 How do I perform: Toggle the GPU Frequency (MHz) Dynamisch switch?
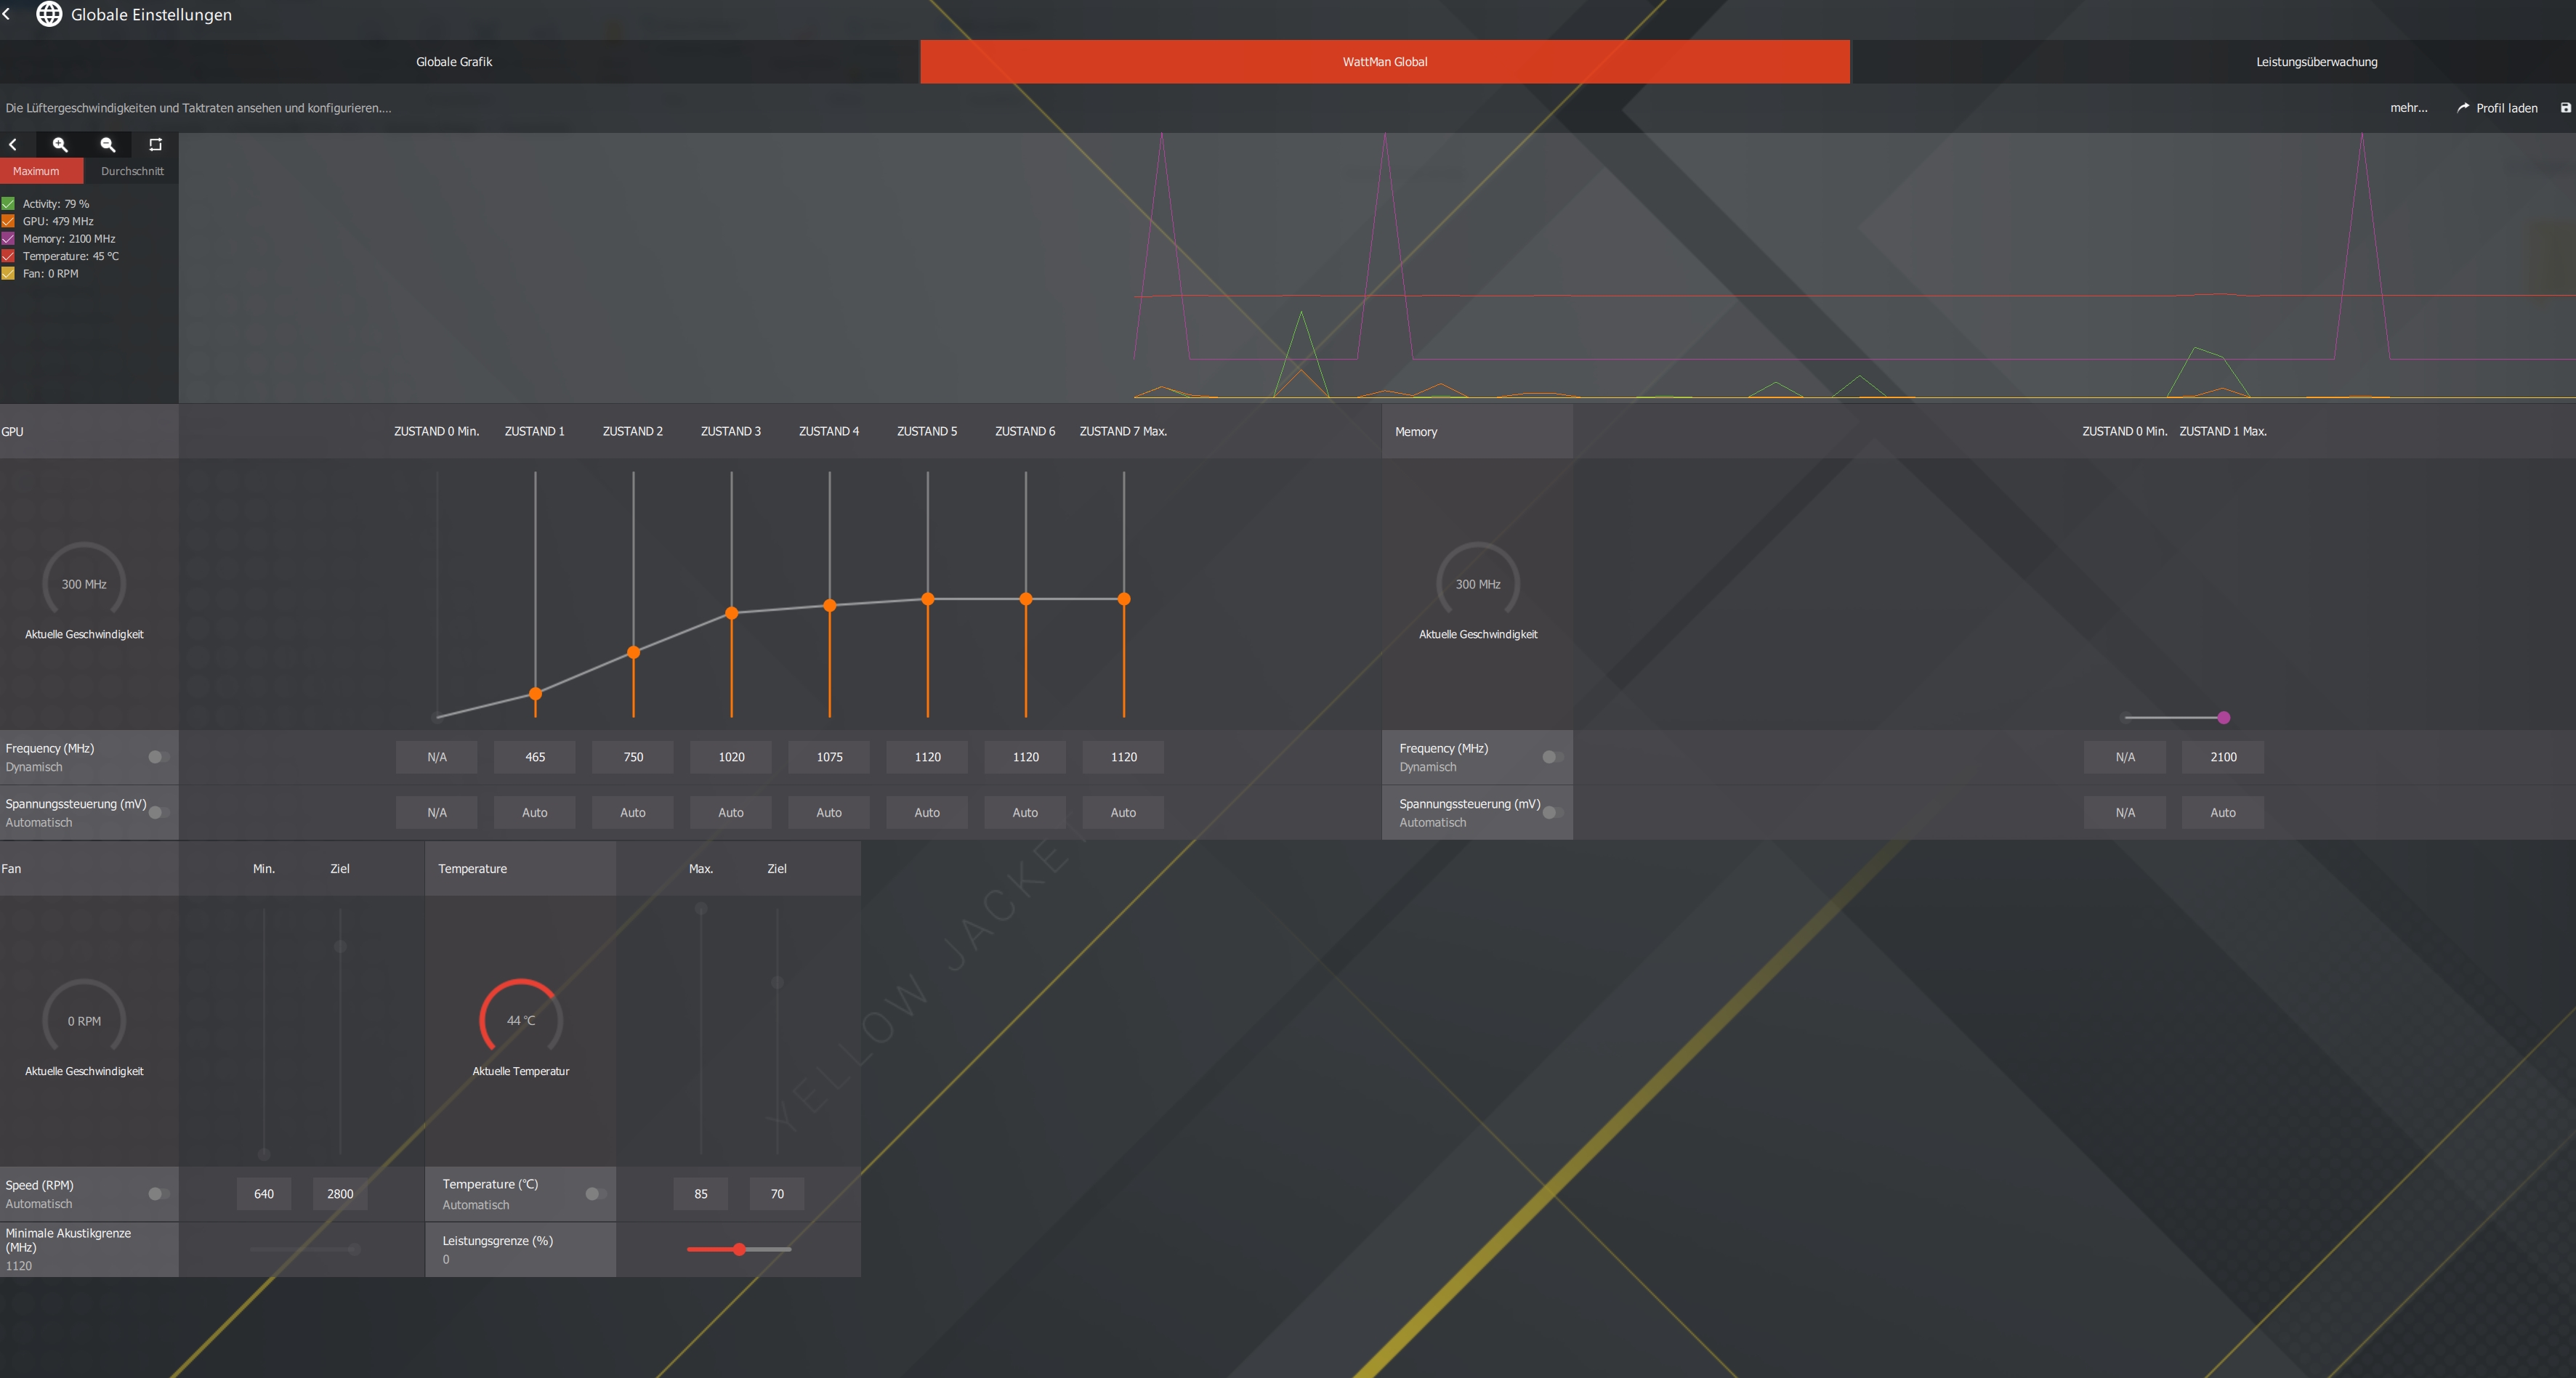point(158,757)
